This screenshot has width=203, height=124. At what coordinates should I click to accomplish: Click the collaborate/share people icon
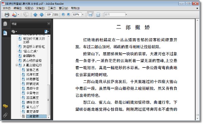tap(14, 14)
